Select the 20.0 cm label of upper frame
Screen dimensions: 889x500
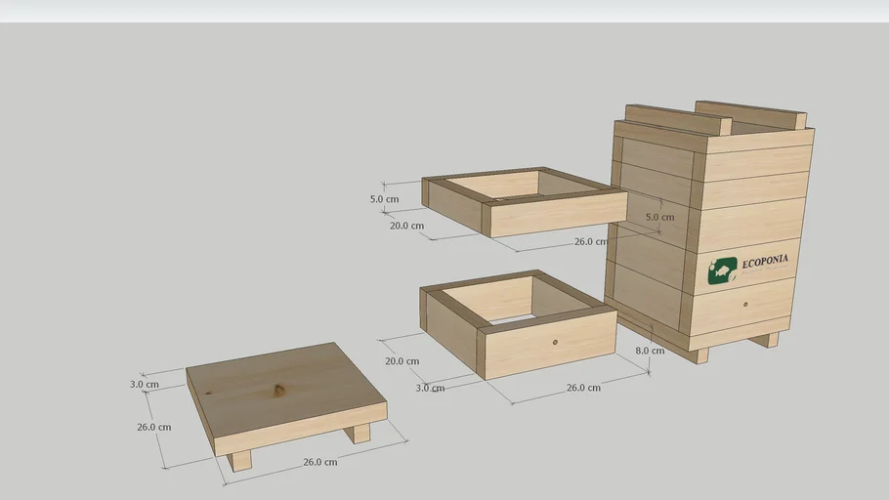[x=406, y=226]
